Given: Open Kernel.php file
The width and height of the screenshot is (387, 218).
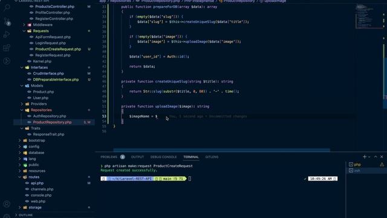Looking at the screenshot, I should click(x=42, y=61).
